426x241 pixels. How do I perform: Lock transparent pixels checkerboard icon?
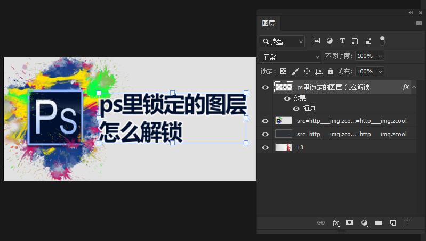(x=283, y=71)
